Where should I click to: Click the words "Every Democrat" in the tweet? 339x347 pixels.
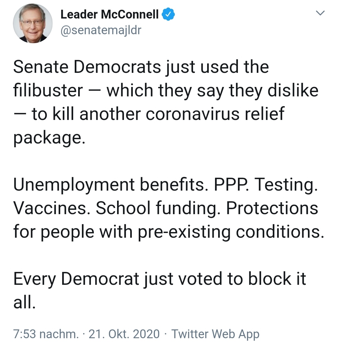point(76,279)
